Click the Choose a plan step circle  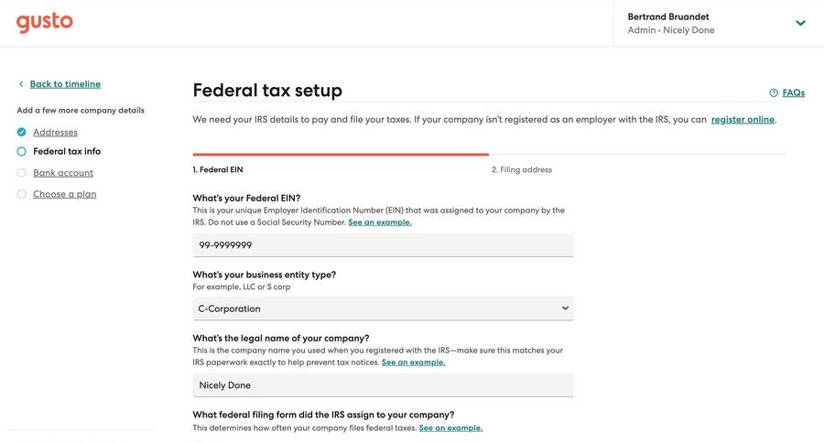[21, 194]
